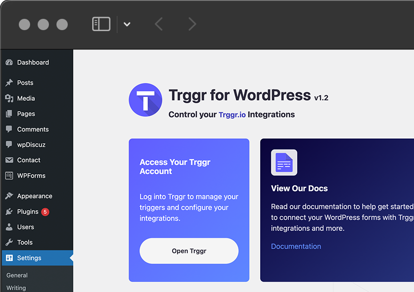This screenshot has height=292, width=414.
Task: Go back with the browser back arrow
Action: pyautogui.click(x=159, y=24)
